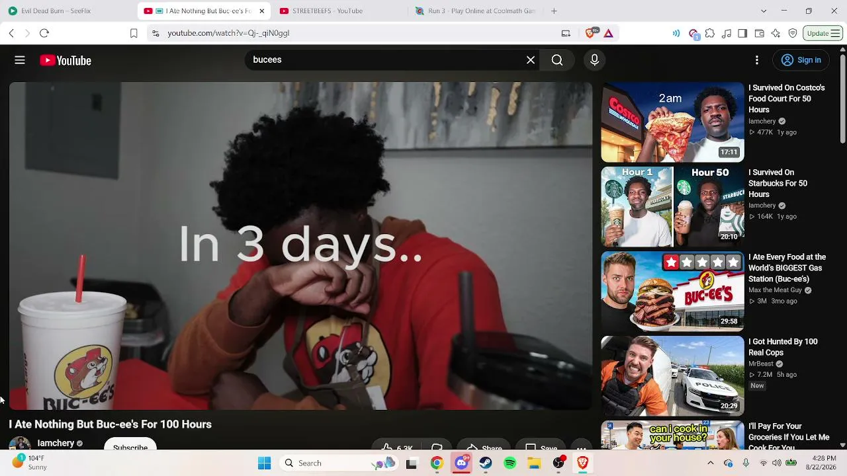The image size is (847, 476).
Task: Open weather widget showing 104°F
Action: [x=30, y=463]
